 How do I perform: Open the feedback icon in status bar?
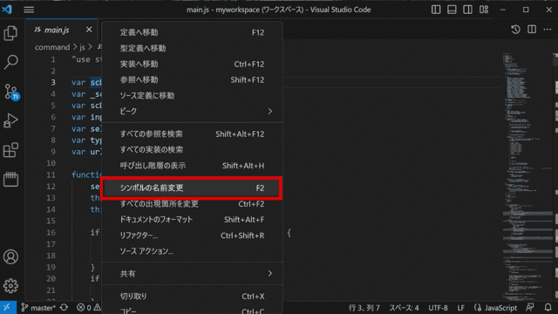click(x=530, y=308)
